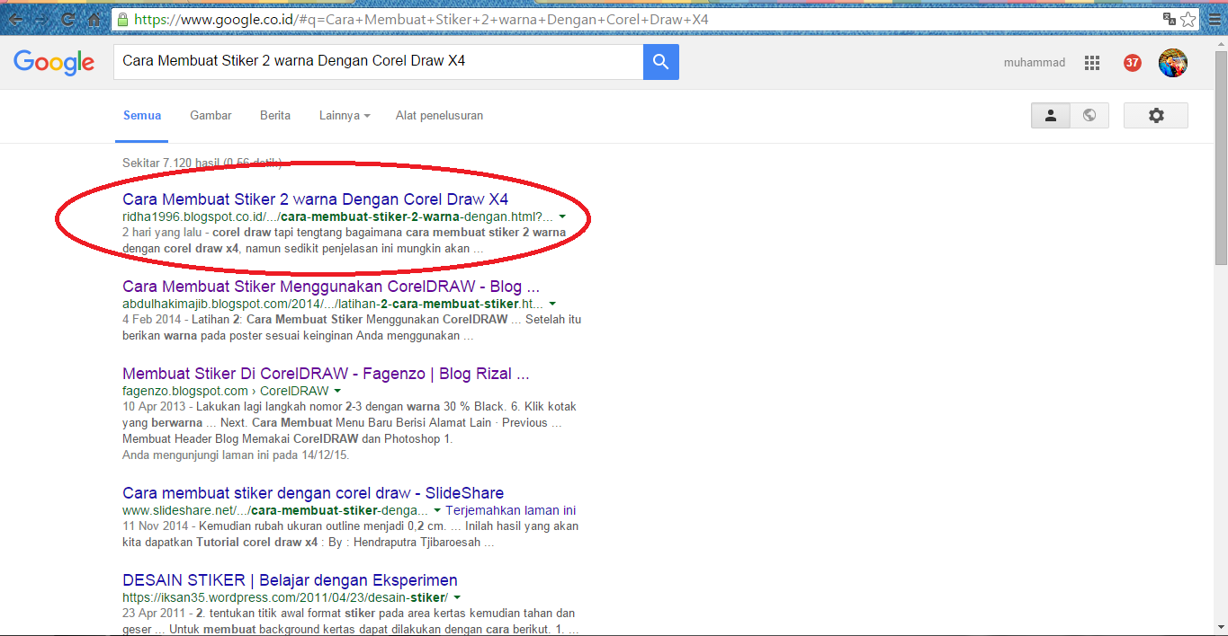Open dropdown arrow beside iksan35.wordpress.com URL

coord(457,597)
